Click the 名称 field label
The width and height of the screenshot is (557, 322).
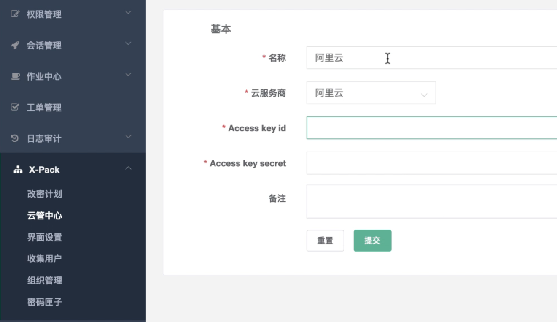[277, 58]
